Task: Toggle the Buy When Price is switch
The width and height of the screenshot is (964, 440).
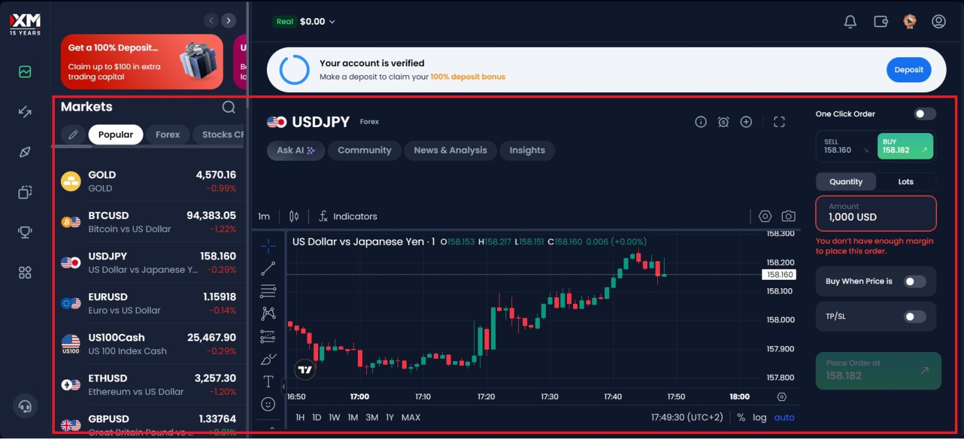Action: 915,282
